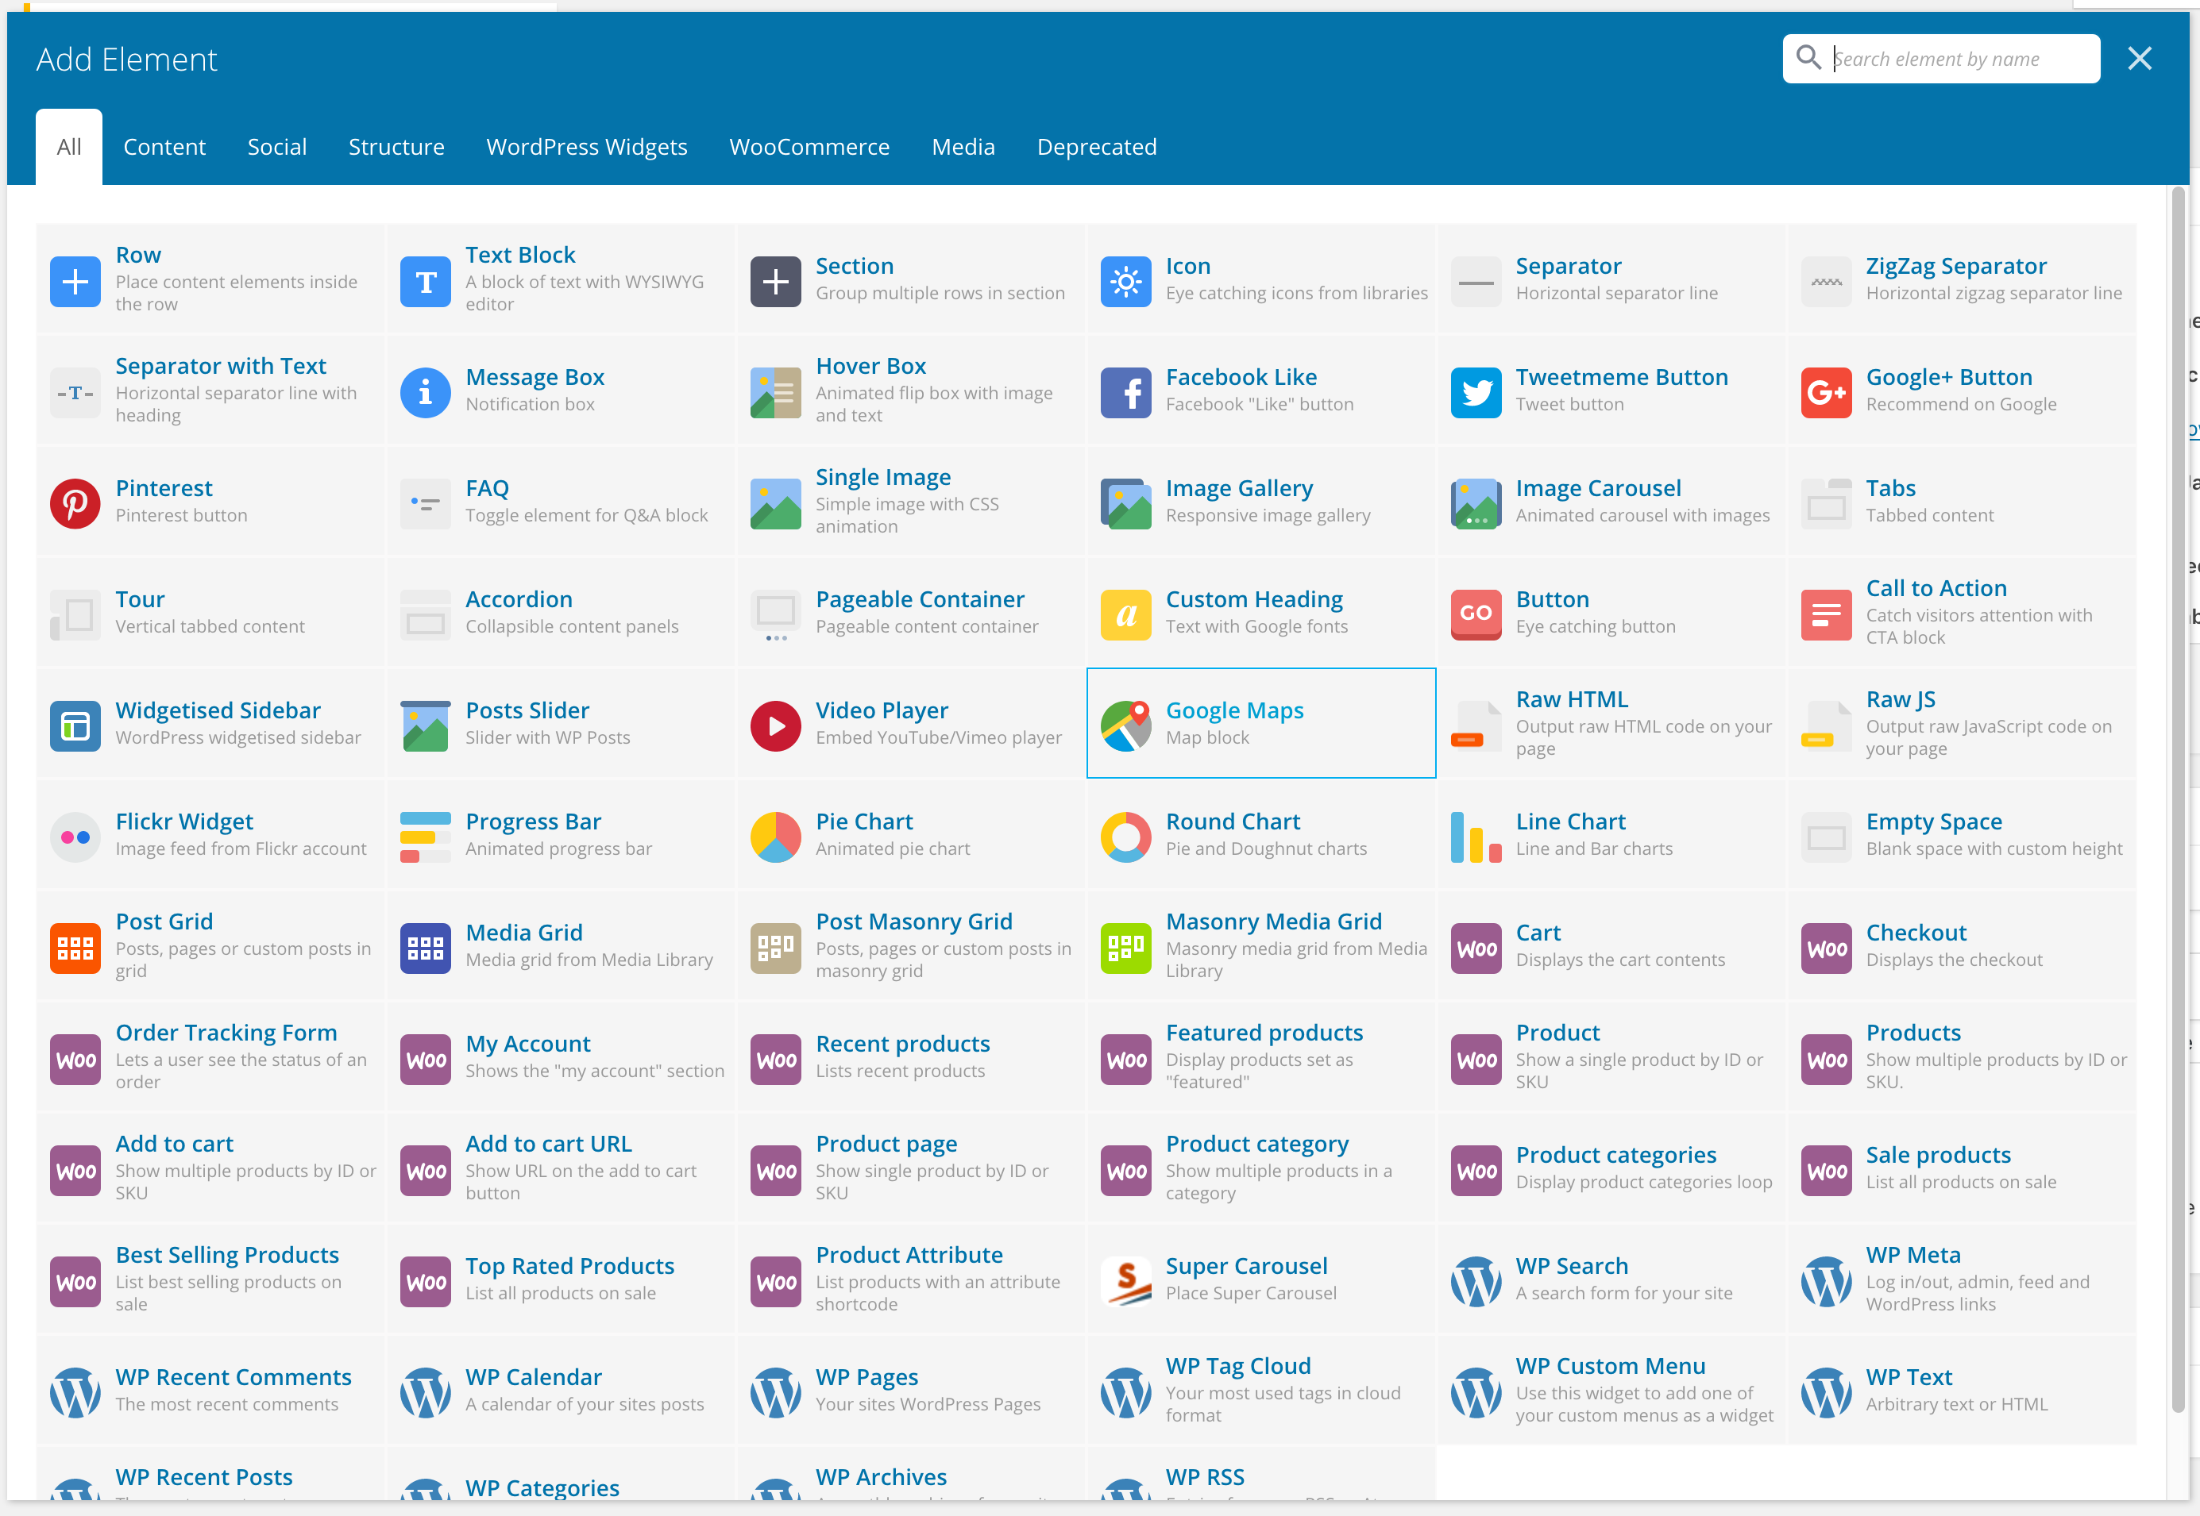Click the orange Post Grid icon
The height and width of the screenshot is (1516, 2200).
tap(75, 948)
